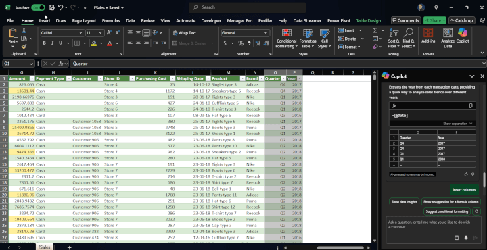Copy the formula in Copilot pane
The height and width of the screenshot is (250, 487).
tap(471, 106)
